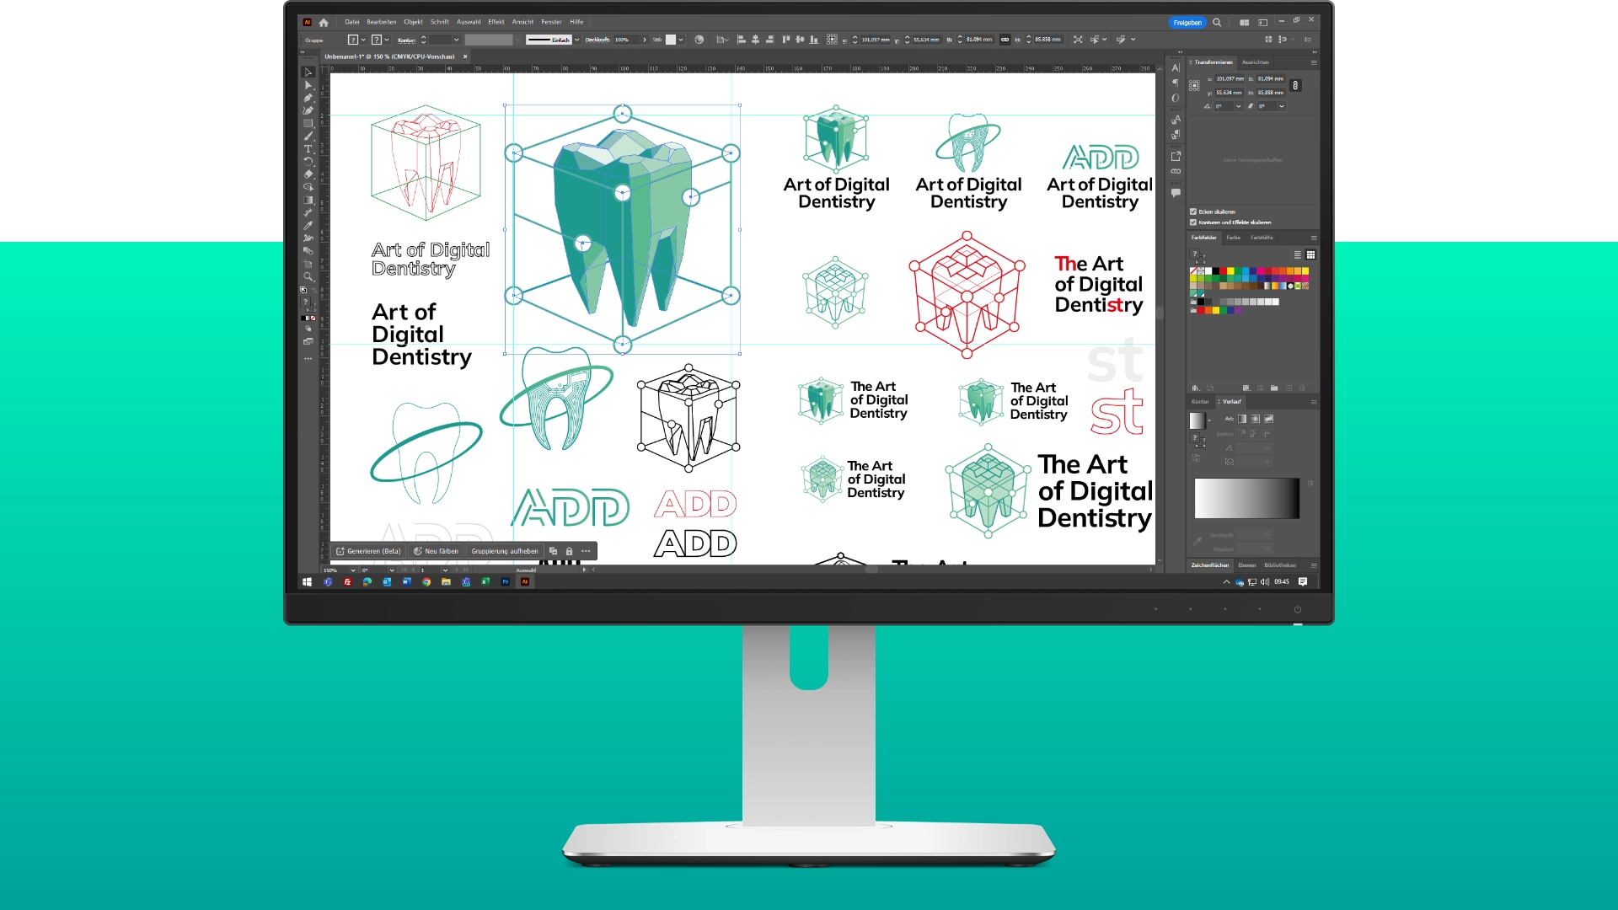This screenshot has height=910, width=1618.
Task: Switch to the Ebenen tab
Action: [x=1247, y=565]
